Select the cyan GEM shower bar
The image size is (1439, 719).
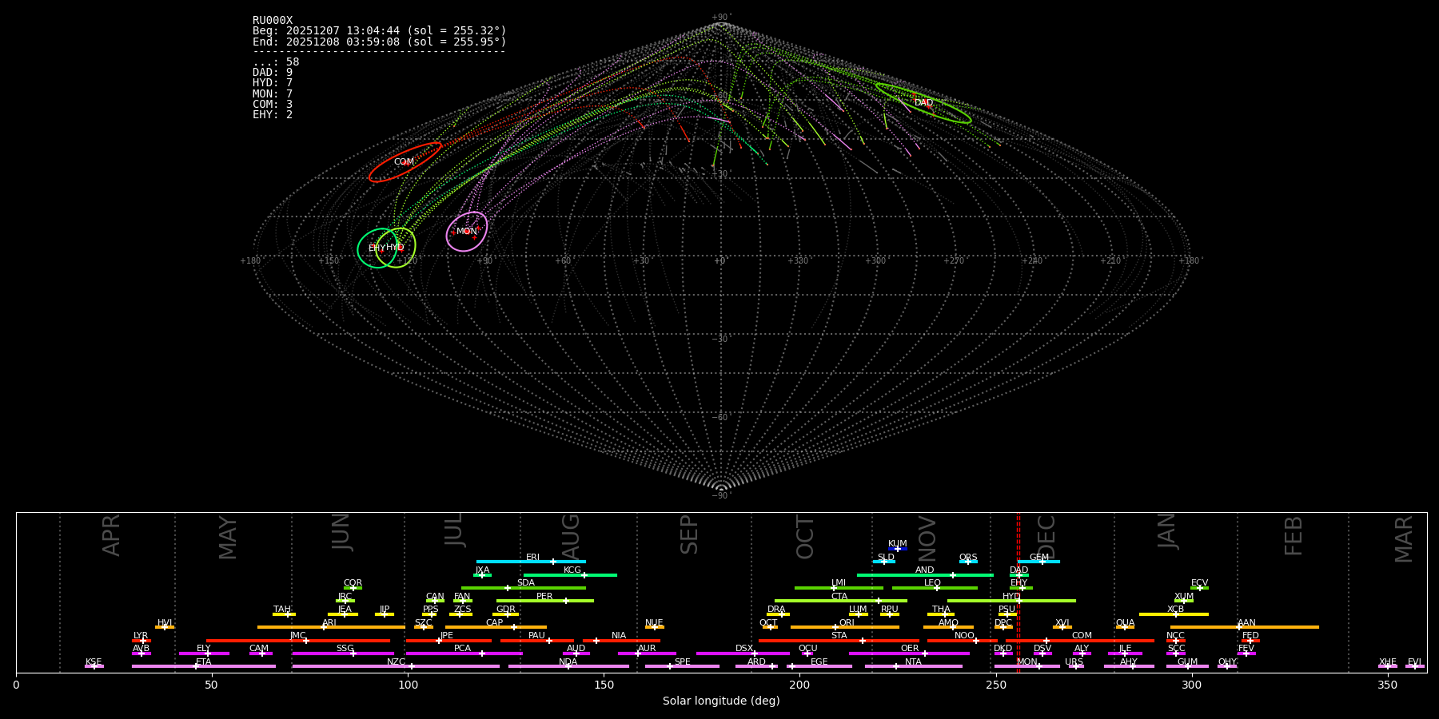click(x=1038, y=562)
